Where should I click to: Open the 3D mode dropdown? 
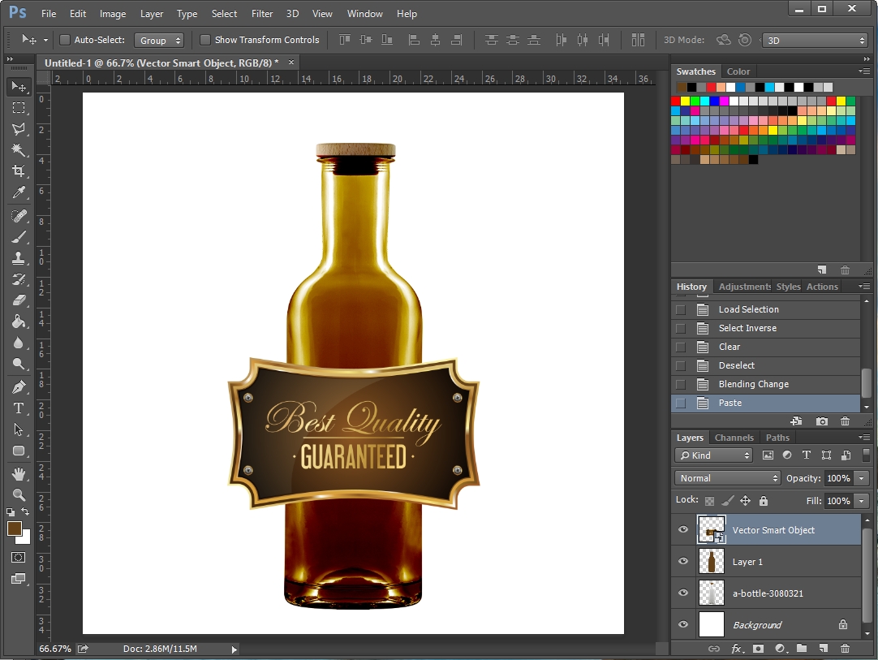pos(815,41)
